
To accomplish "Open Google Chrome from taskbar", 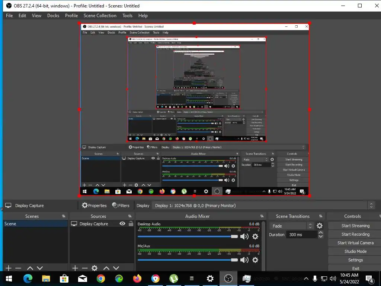I will (100, 279).
